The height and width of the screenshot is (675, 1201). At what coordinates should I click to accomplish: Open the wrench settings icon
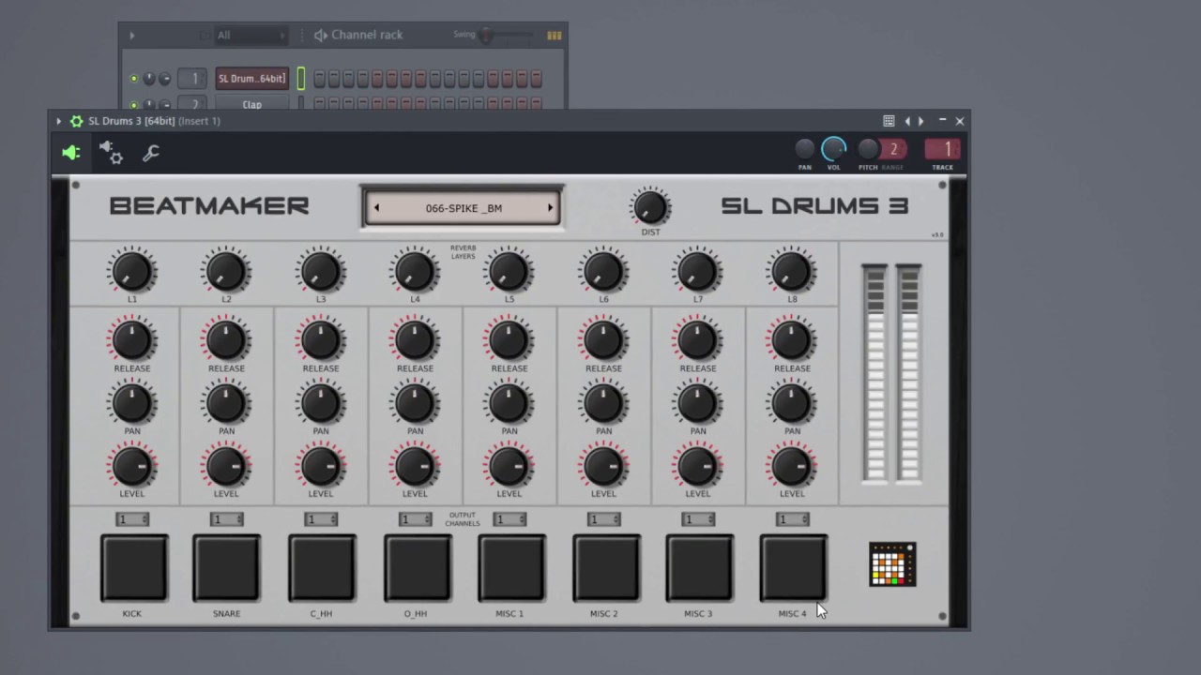150,152
